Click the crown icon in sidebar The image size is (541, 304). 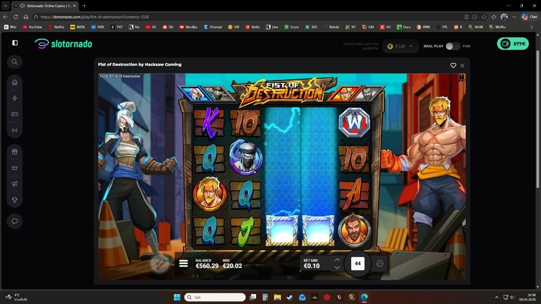coord(15,168)
